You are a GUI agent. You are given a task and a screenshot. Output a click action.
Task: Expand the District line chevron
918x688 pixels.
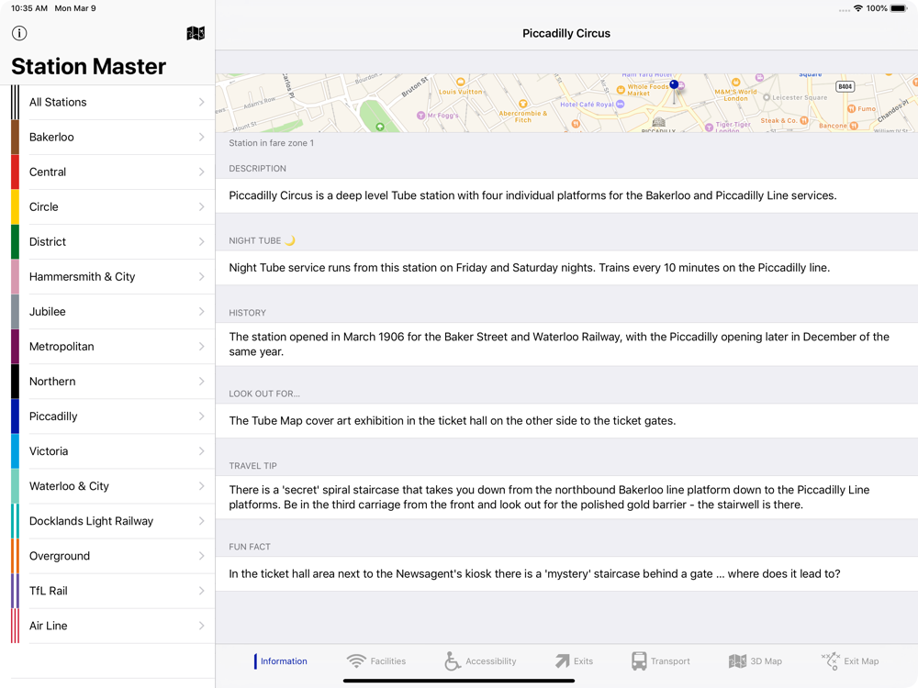tap(201, 241)
